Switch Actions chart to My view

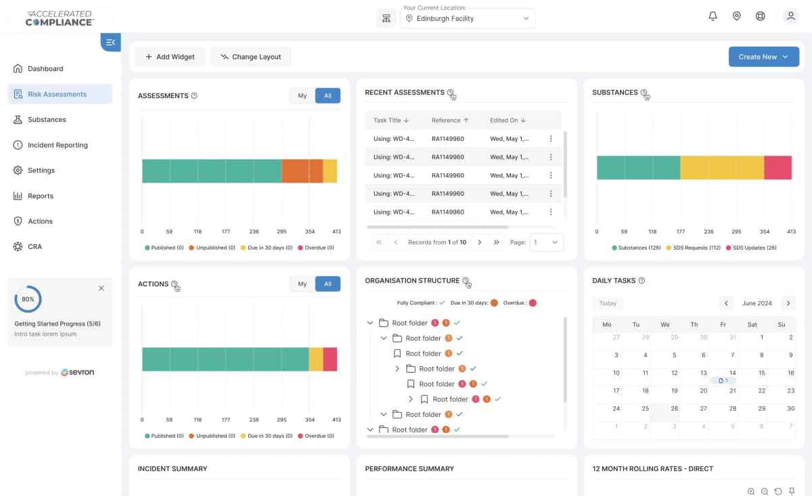[x=302, y=284]
